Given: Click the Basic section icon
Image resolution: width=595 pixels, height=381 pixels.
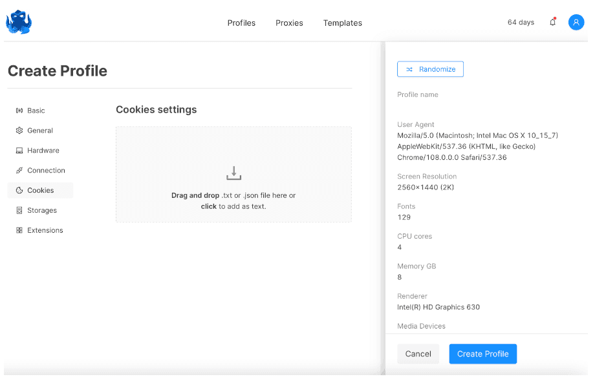Looking at the screenshot, I should (19, 111).
